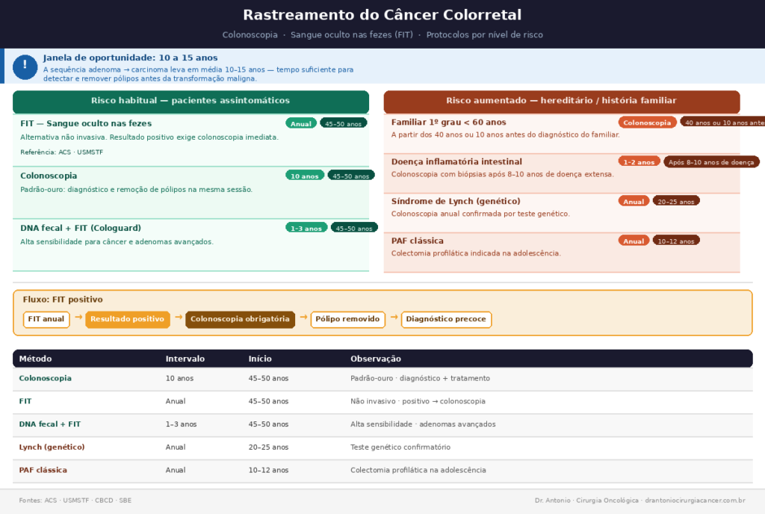Image resolution: width=765 pixels, height=514 pixels.
Task: Click the orange 'Colonoscopia' badge
Action: coord(648,123)
